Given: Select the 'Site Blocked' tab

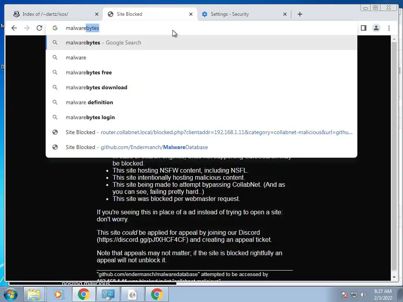Looking at the screenshot, I should [150, 14].
